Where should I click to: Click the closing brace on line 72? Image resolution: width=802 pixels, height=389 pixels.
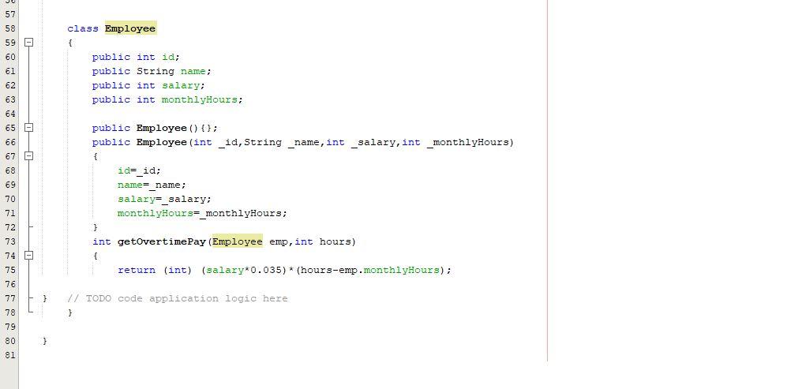96,227
